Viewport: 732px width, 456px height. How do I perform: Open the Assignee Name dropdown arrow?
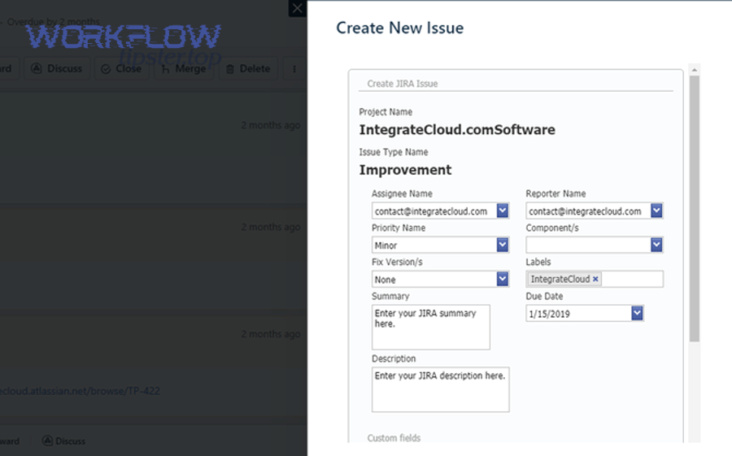click(x=503, y=211)
